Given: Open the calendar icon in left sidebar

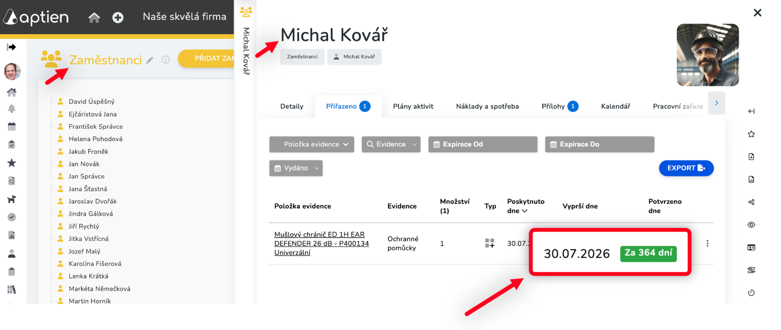Looking at the screenshot, I should tap(12, 127).
